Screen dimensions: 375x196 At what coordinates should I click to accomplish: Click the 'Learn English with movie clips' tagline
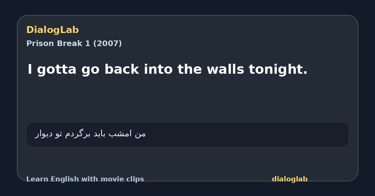[x=85, y=179]
